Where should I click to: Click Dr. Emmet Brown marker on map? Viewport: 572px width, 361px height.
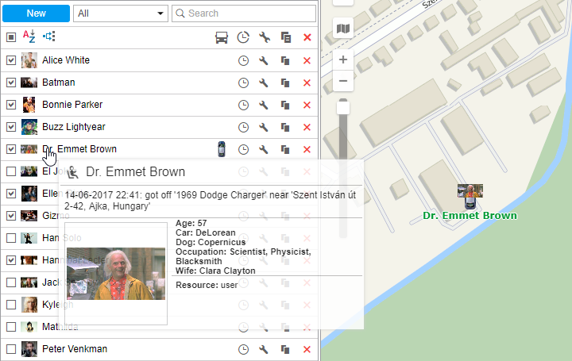470,197
